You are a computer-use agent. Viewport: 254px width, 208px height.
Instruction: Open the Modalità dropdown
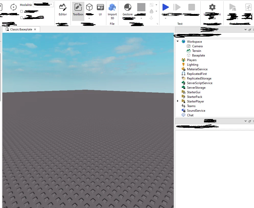[x=43, y=4]
